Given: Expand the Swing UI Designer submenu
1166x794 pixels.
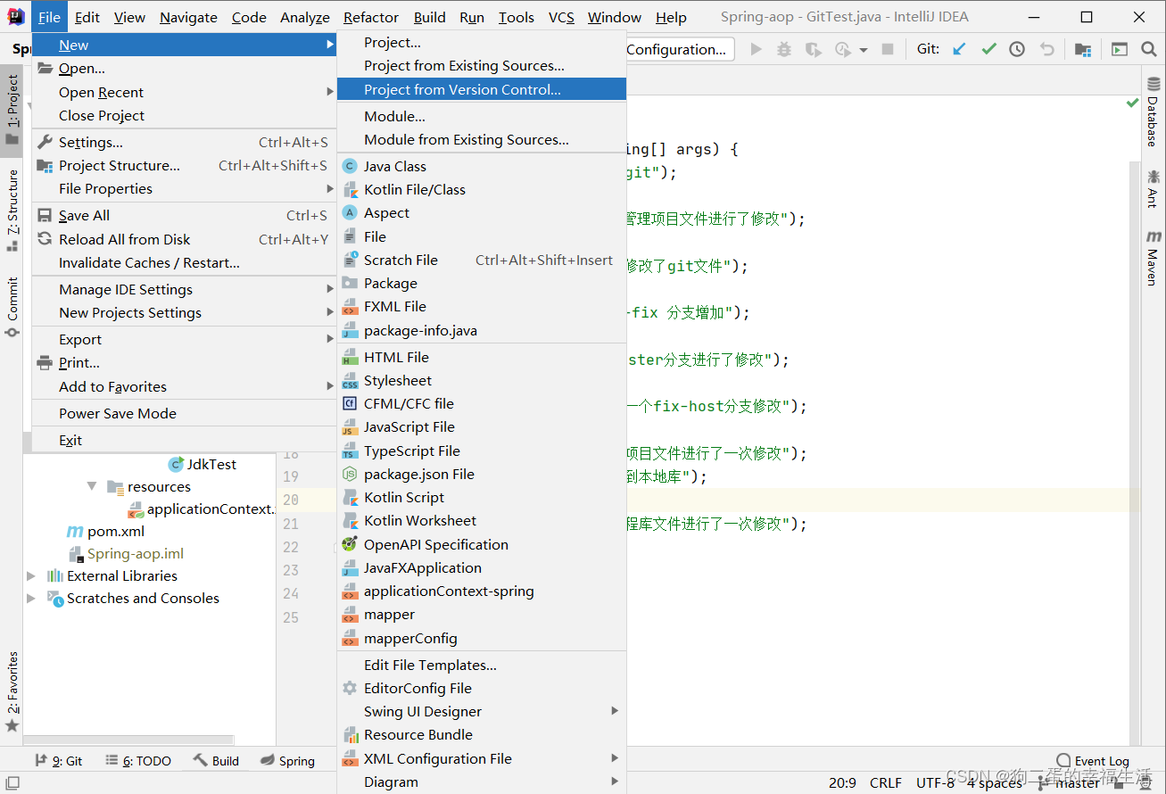Looking at the screenshot, I should tap(482, 711).
